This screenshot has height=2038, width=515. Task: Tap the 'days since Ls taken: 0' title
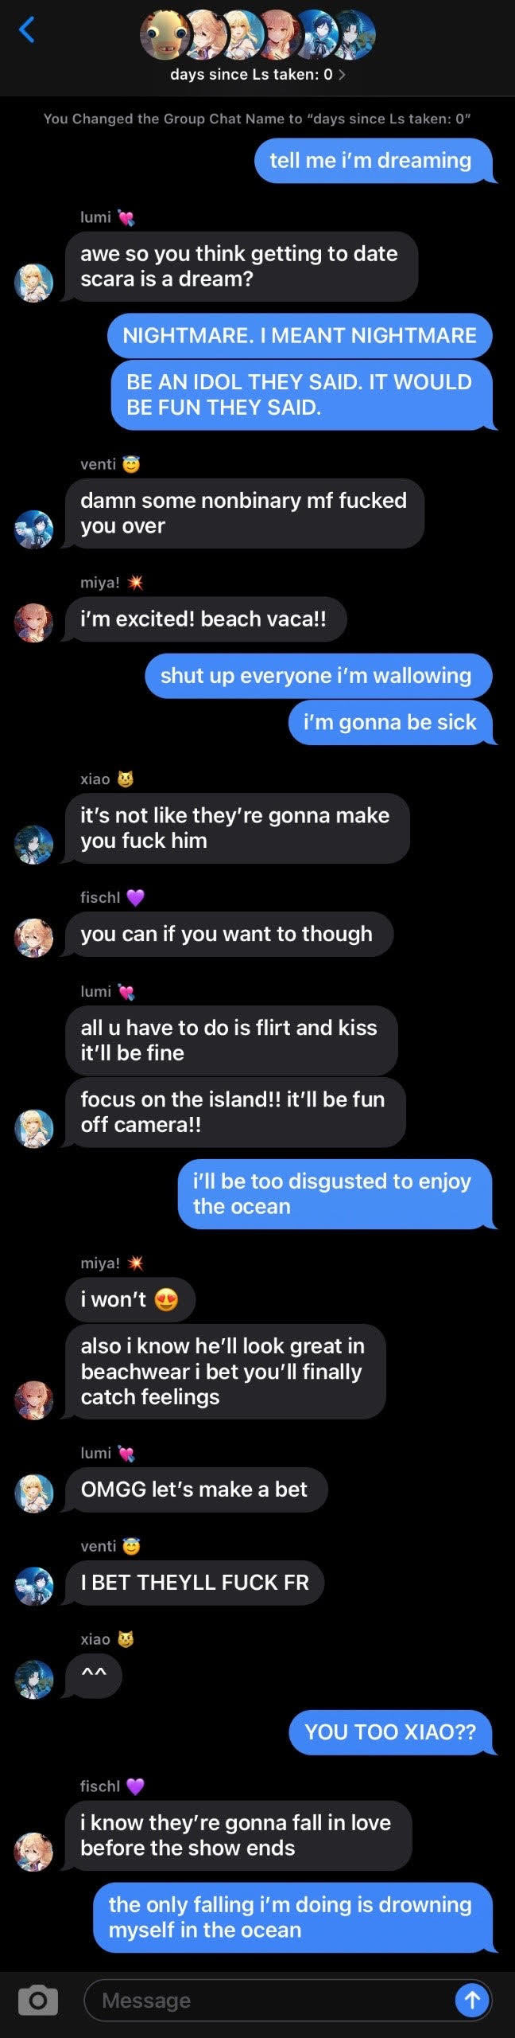pos(251,74)
